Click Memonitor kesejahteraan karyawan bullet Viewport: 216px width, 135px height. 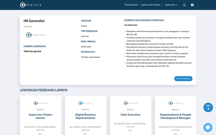tap(157, 53)
